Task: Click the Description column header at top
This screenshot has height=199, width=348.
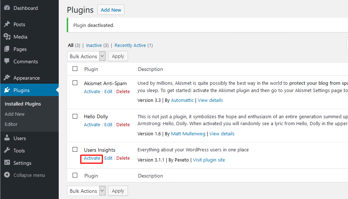Action: point(151,69)
